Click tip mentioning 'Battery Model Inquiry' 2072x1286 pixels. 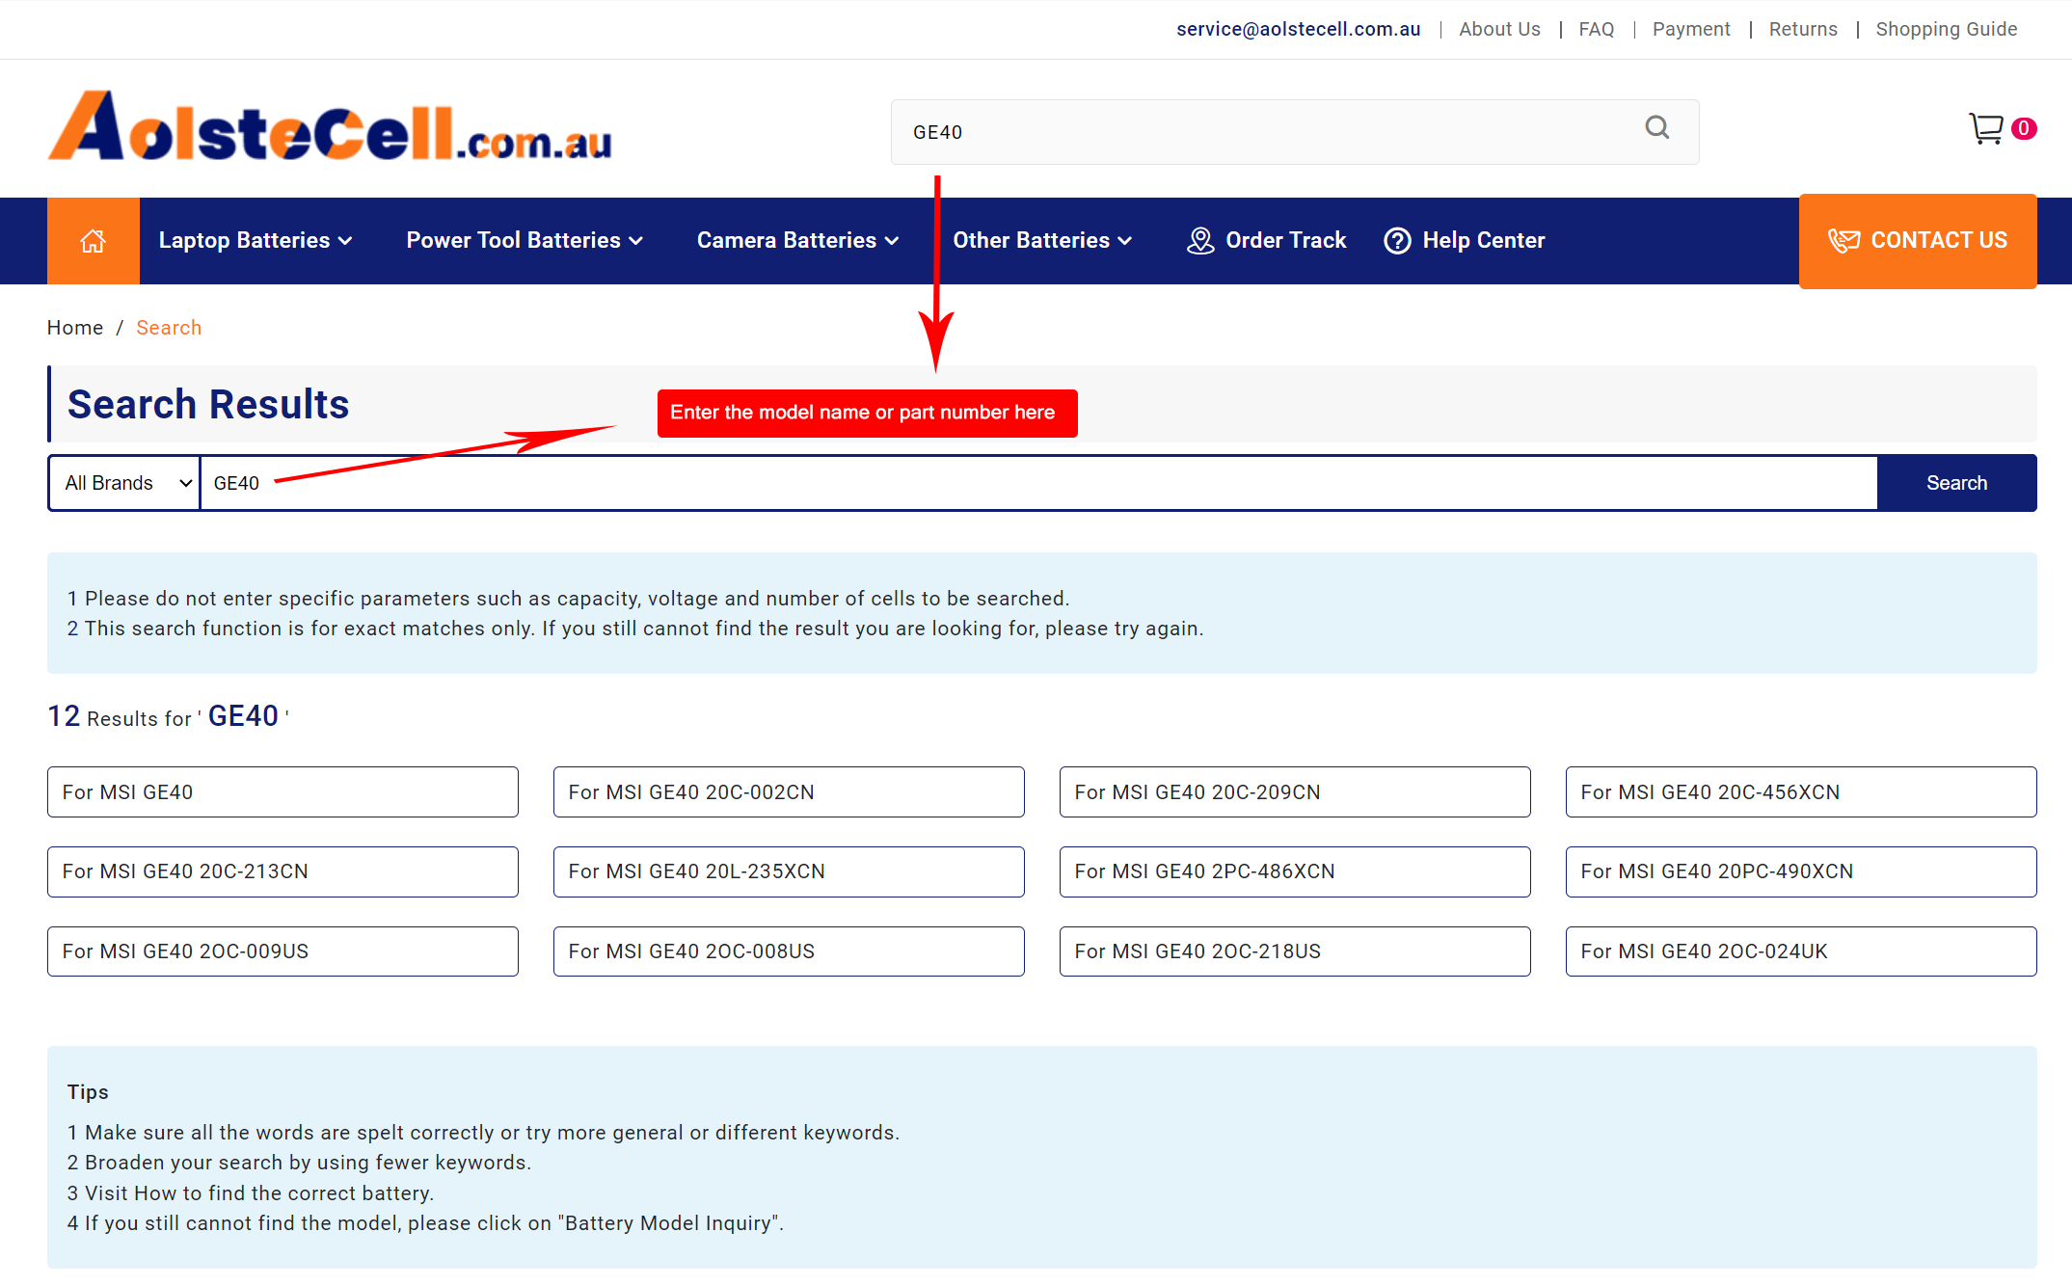point(425,1223)
